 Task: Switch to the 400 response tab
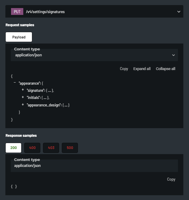32,148
